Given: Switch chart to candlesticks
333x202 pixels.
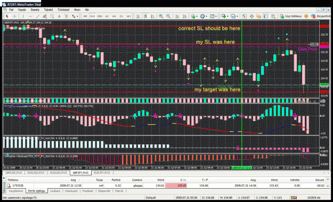Looking at the screenshot, I should [x=145, y=17].
